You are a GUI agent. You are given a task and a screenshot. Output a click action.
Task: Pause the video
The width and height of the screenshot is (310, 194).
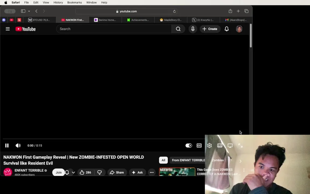7,145
